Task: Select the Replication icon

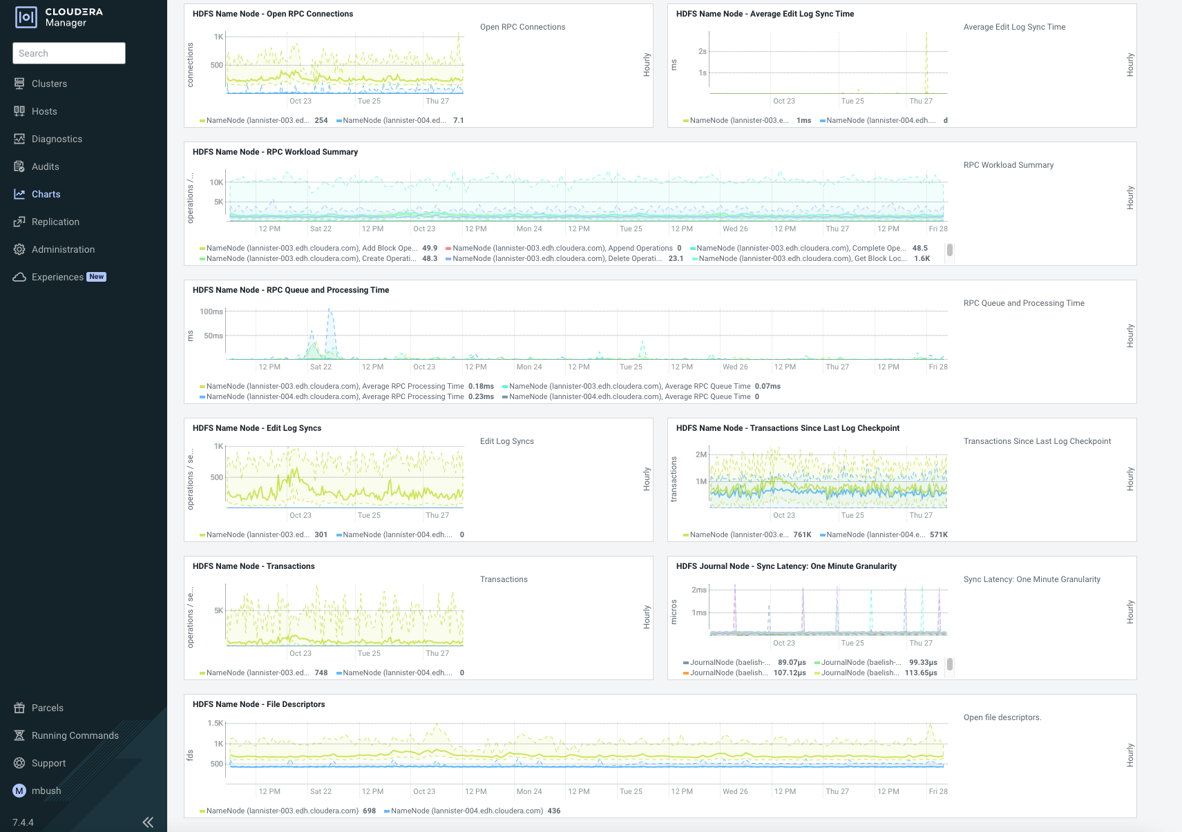Action: point(55,222)
